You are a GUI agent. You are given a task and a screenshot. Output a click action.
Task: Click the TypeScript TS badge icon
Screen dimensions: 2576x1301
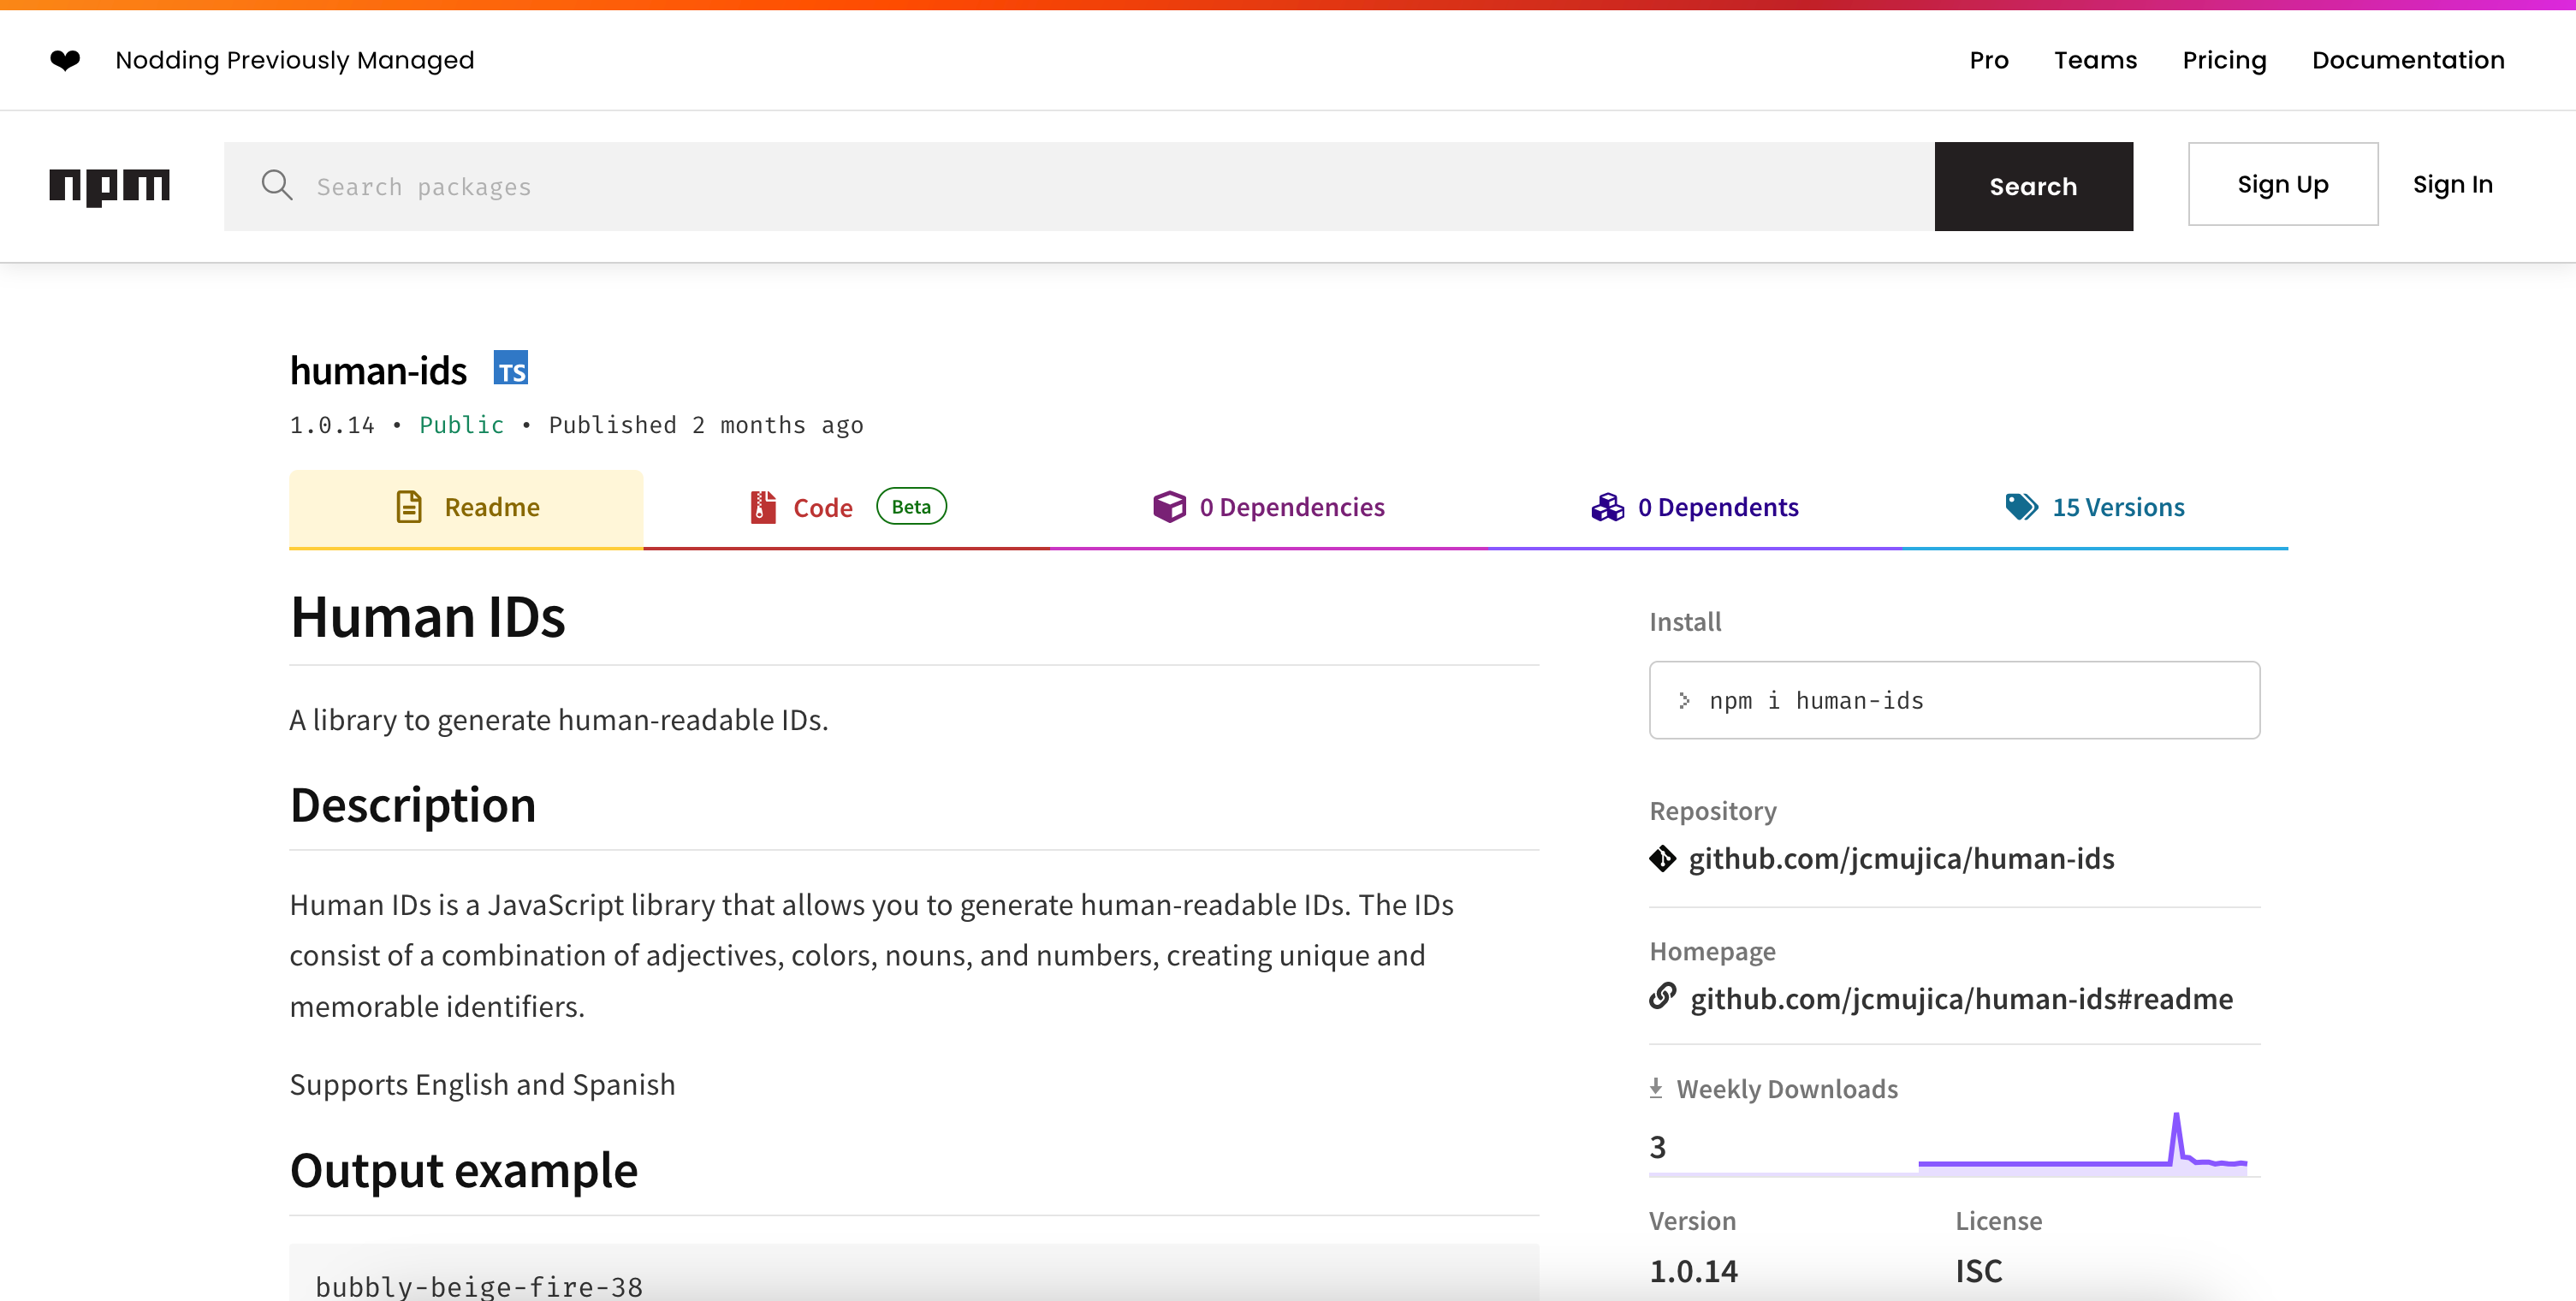coord(511,368)
